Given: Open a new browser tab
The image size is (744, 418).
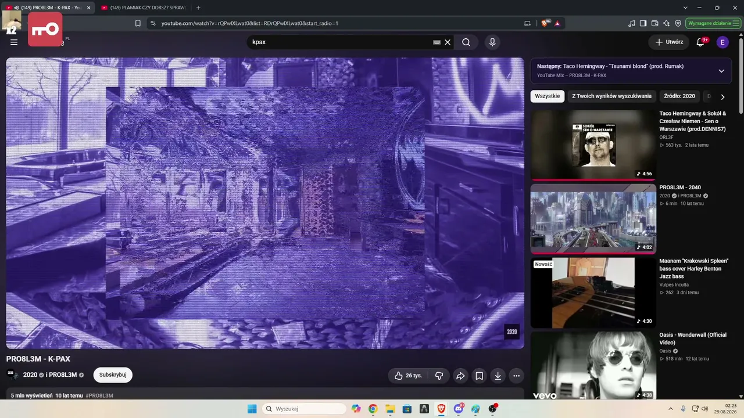Looking at the screenshot, I should (198, 8).
